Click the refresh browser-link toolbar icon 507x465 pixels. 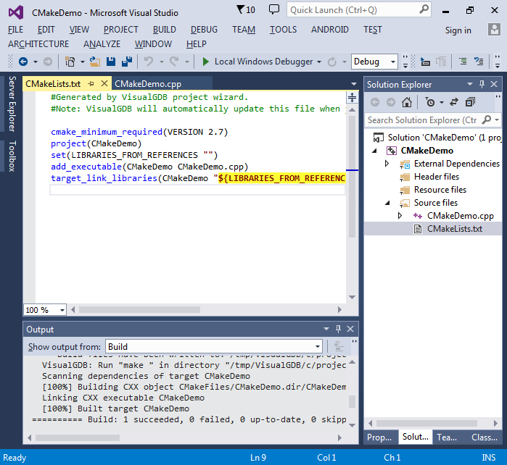pos(332,62)
